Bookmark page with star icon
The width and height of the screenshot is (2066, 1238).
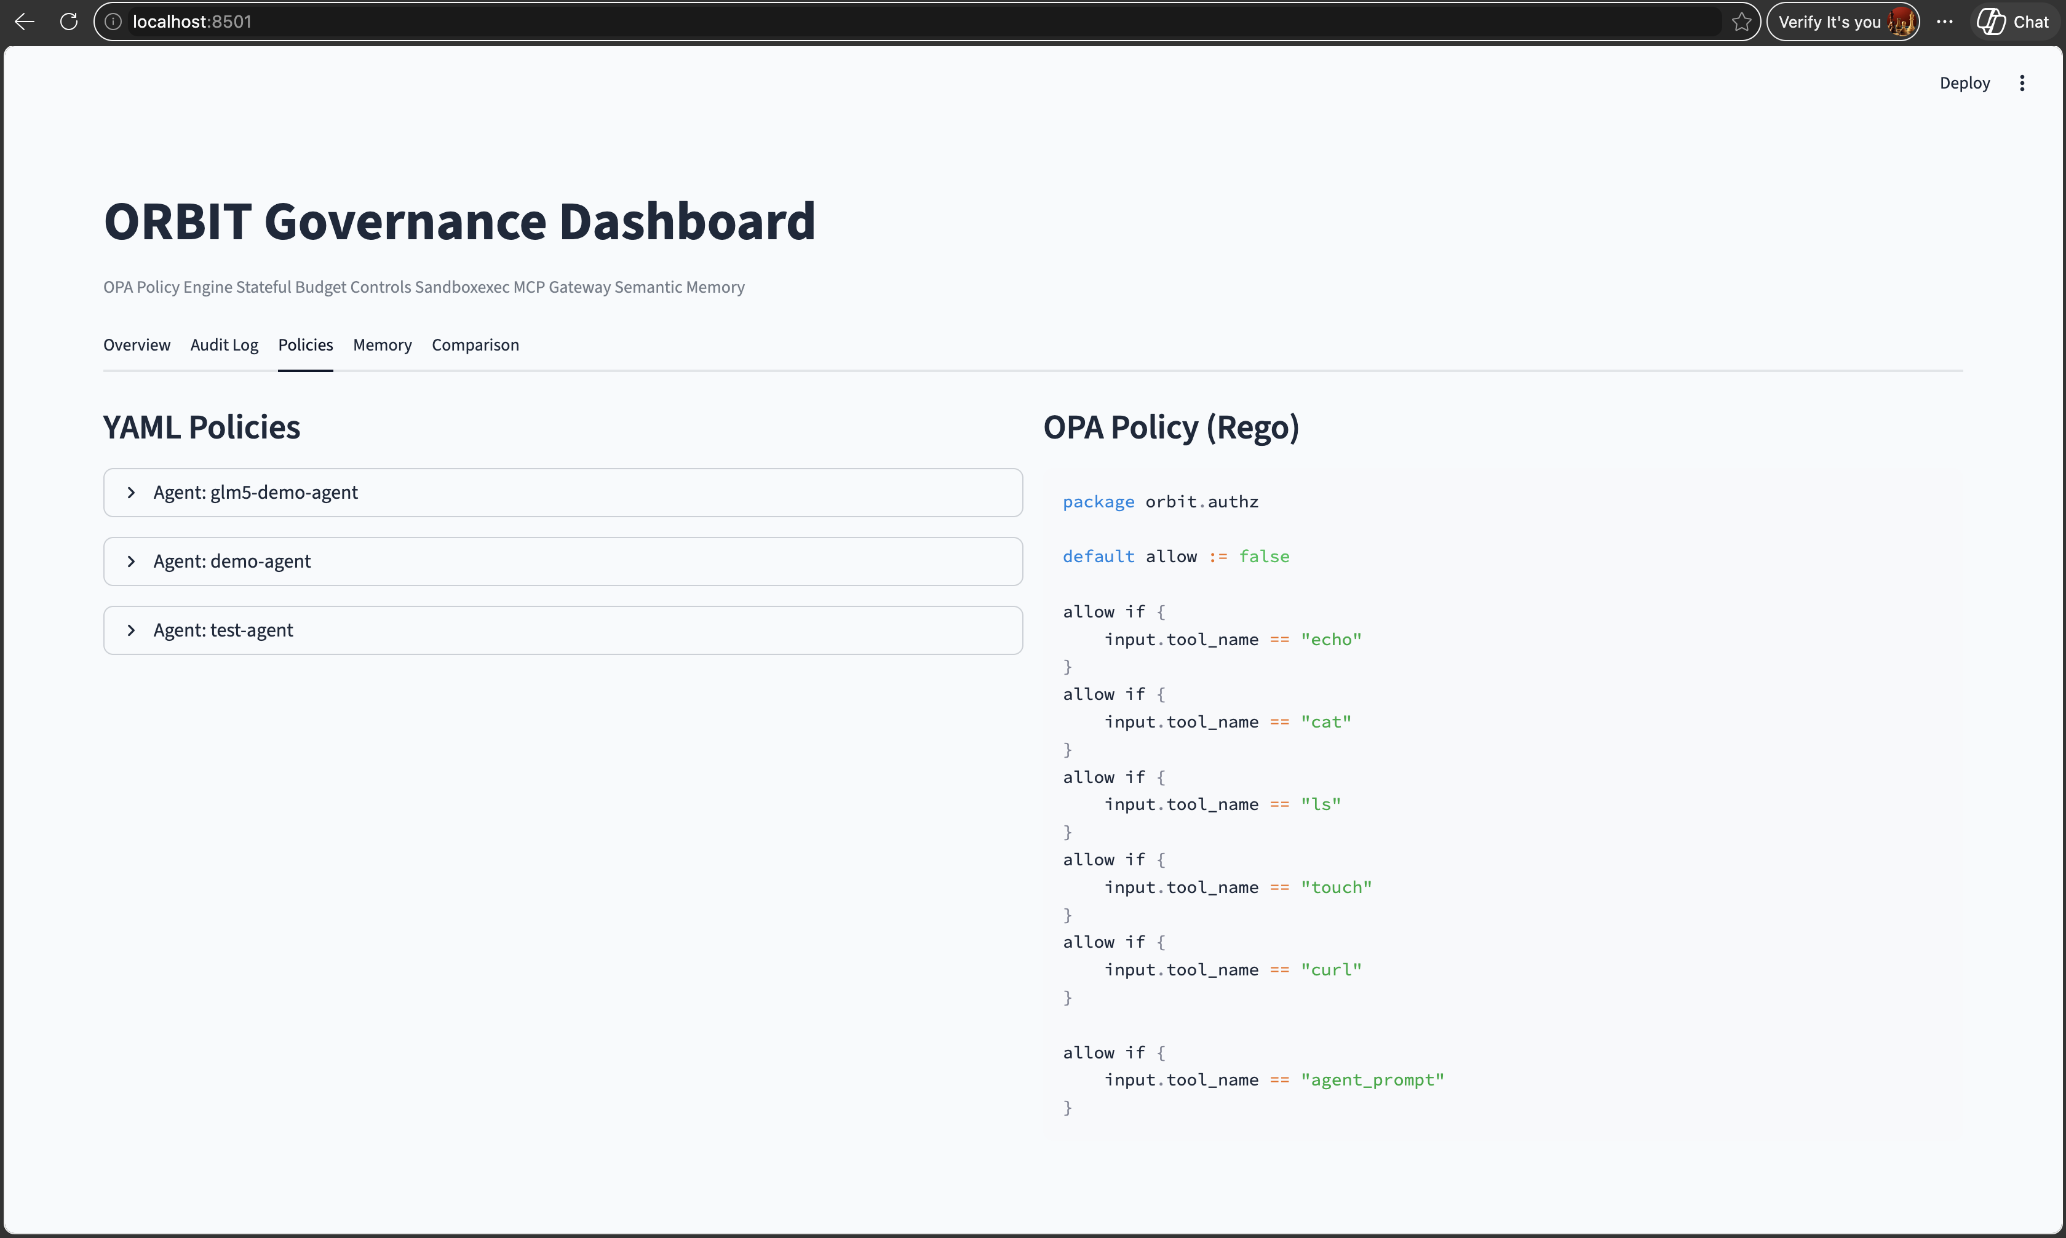tap(1741, 22)
